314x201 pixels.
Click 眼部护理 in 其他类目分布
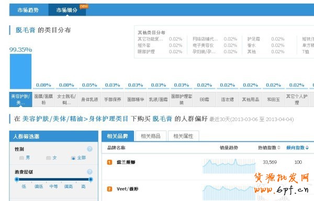(146, 52)
